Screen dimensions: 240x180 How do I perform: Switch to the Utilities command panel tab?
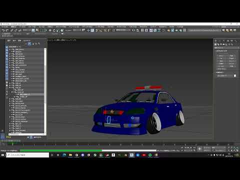(235, 41)
